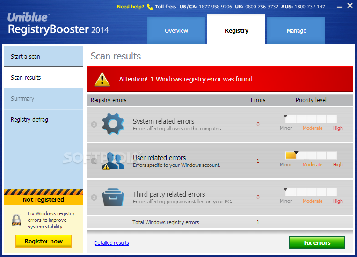357x257 pixels.
Task: Click the Third party errors priority bar
Action: (x=311, y=192)
